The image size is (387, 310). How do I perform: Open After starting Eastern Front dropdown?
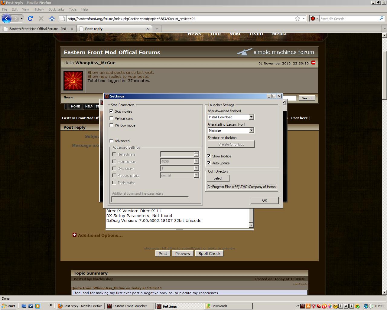251,130
